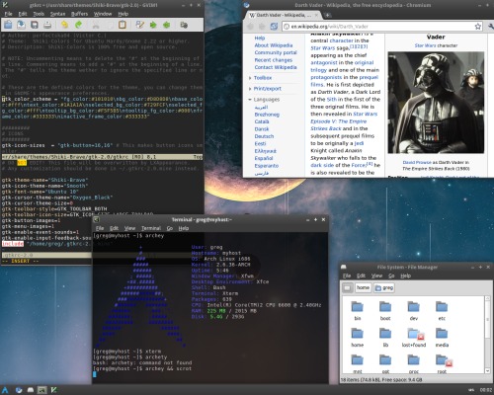Click the bookmark star in Chromium
Image resolution: width=494 pixels, height=395 pixels.
click(x=478, y=27)
